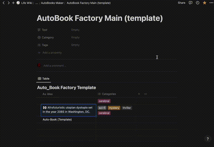The height and width of the screenshot is (147, 214).
Task: Switch to the Table view tab
Action: click(43, 79)
